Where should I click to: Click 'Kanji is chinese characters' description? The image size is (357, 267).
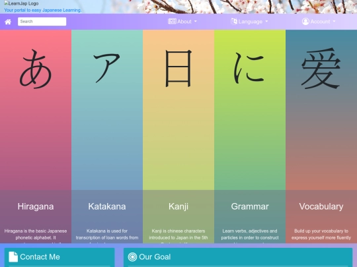(178, 231)
